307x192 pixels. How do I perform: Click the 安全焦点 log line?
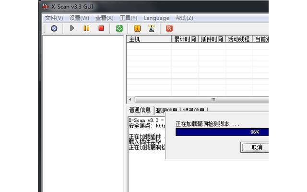[147, 126]
